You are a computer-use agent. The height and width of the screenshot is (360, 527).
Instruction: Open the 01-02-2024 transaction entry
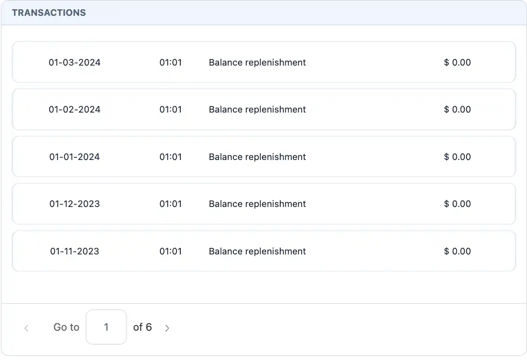tap(263, 109)
